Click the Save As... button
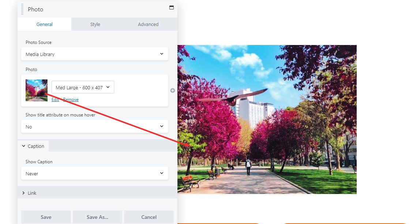 [x=97, y=217]
